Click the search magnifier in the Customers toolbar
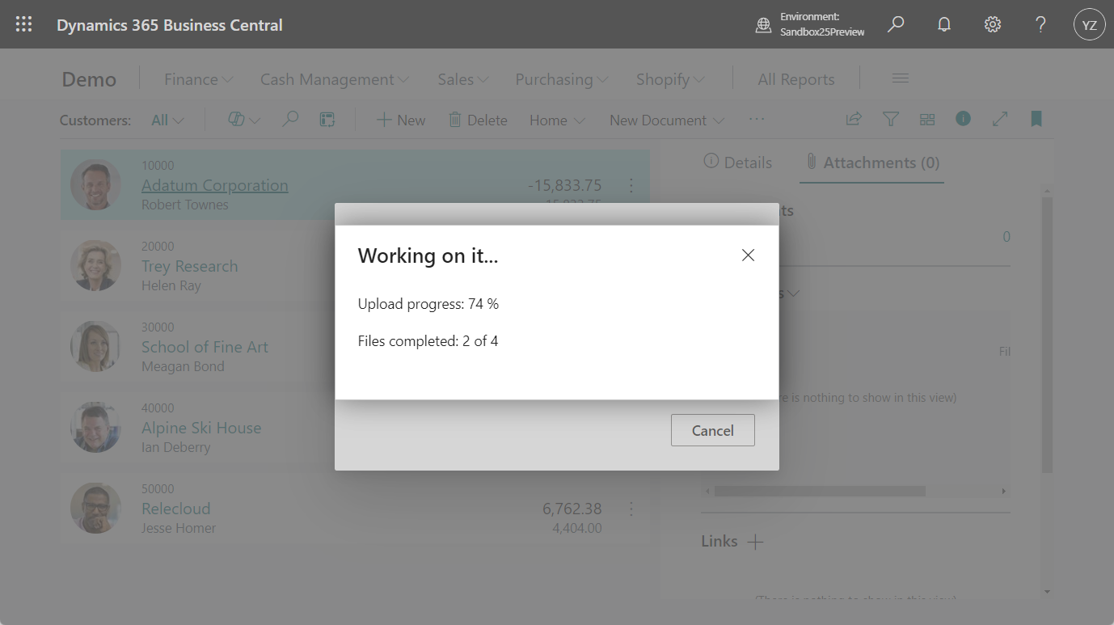 (x=290, y=119)
